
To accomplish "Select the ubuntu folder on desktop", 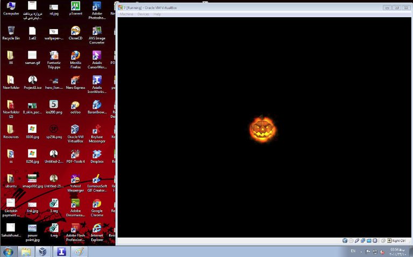I will (11, 181).
